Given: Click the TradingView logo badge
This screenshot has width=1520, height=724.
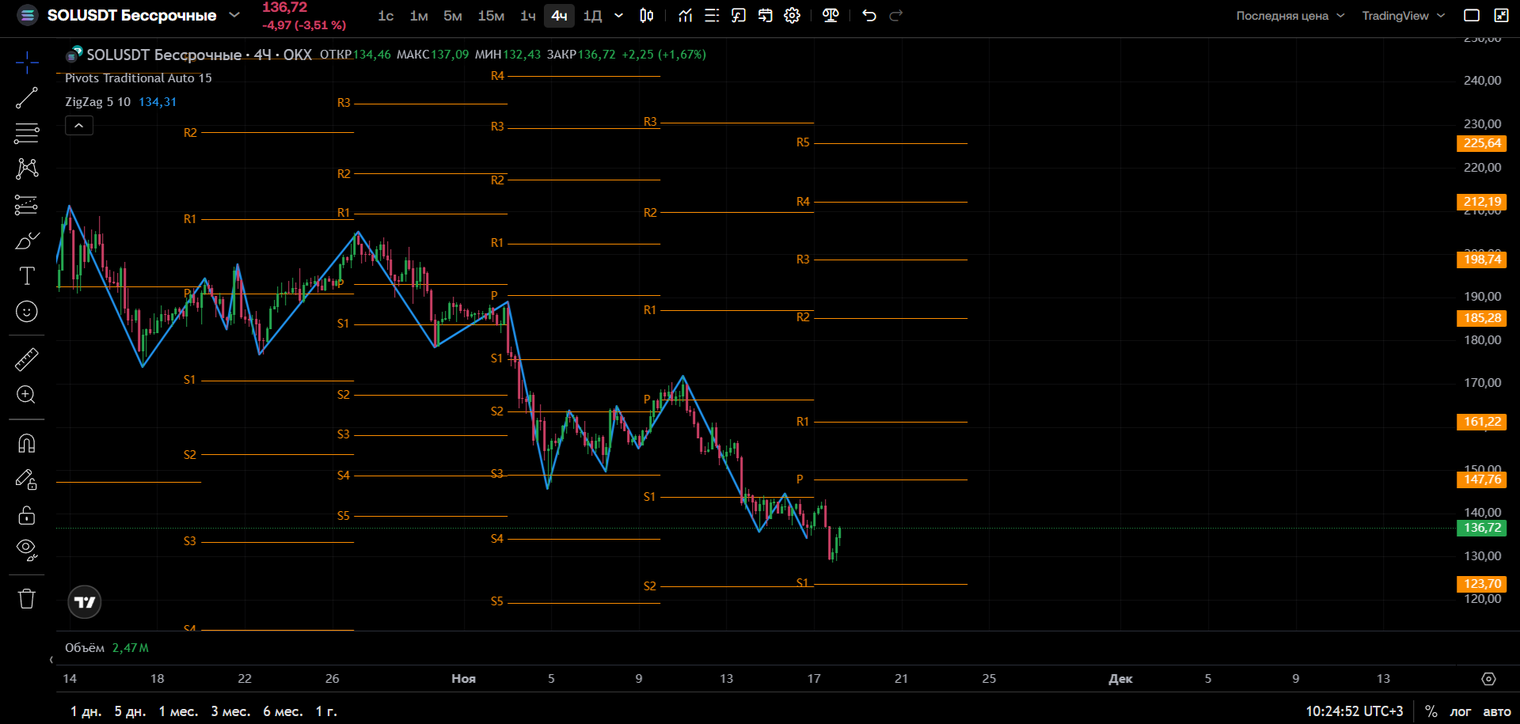Looking at the screenshot, I should click(85, 602).
